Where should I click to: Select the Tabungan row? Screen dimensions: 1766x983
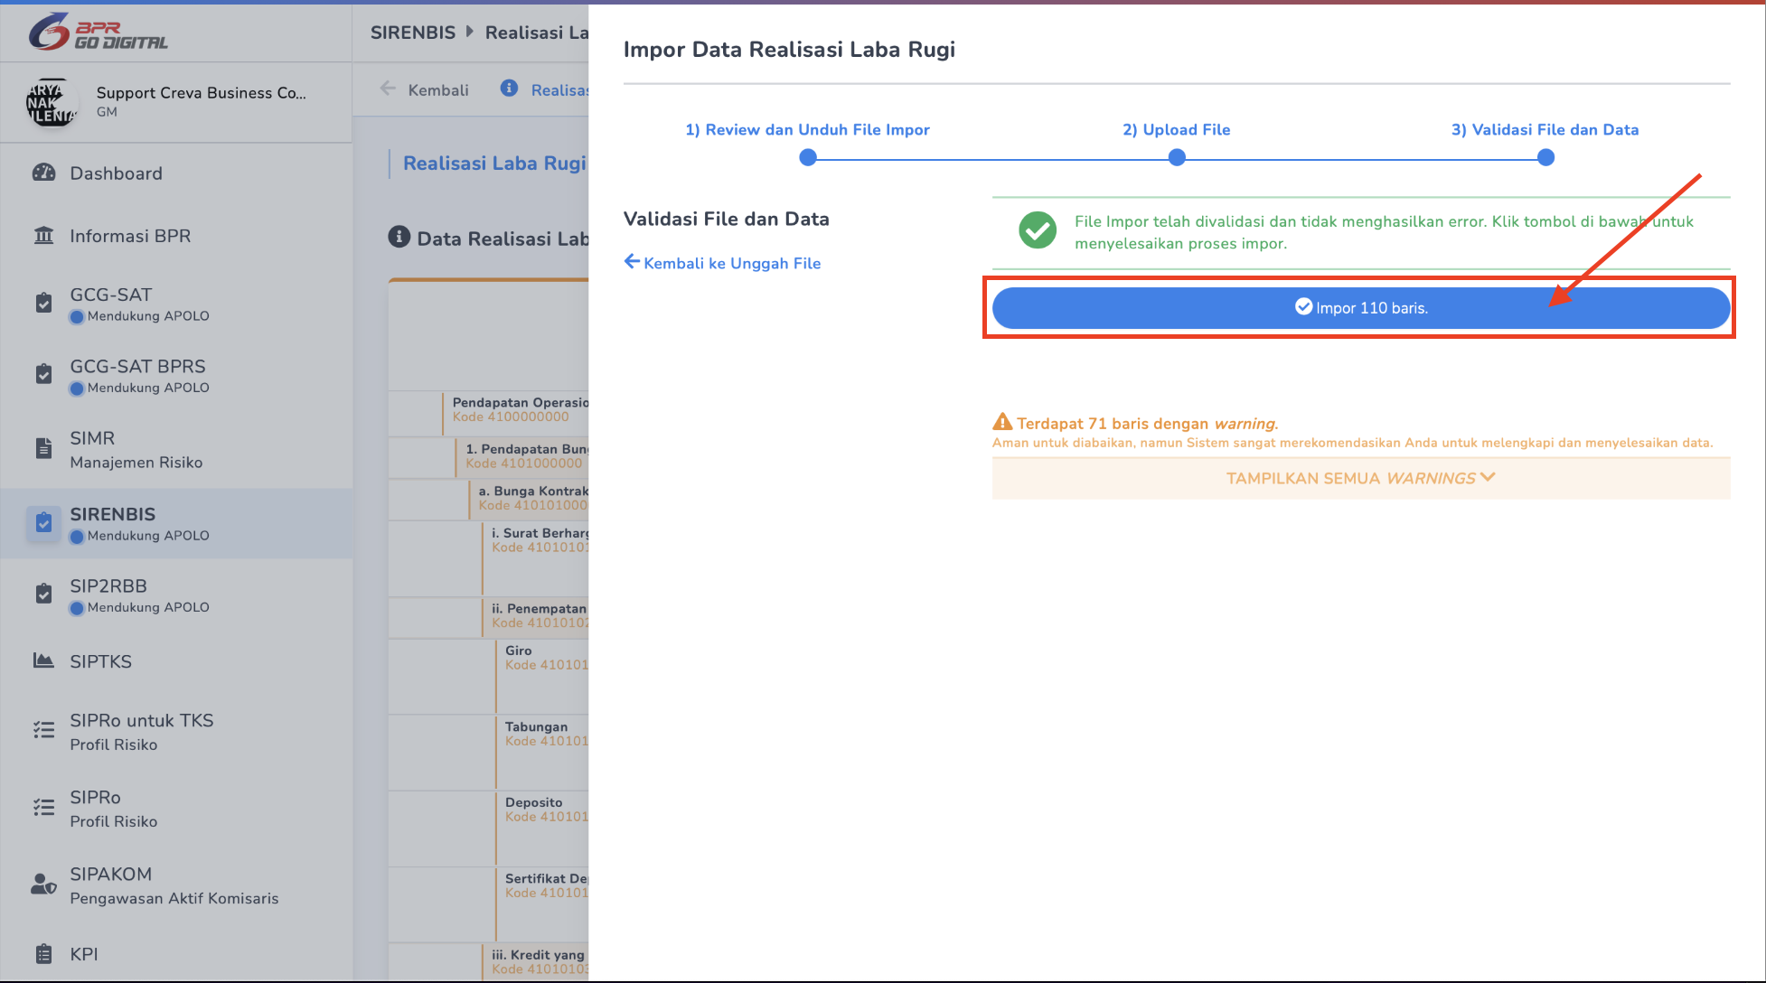(x=489, y=753)
